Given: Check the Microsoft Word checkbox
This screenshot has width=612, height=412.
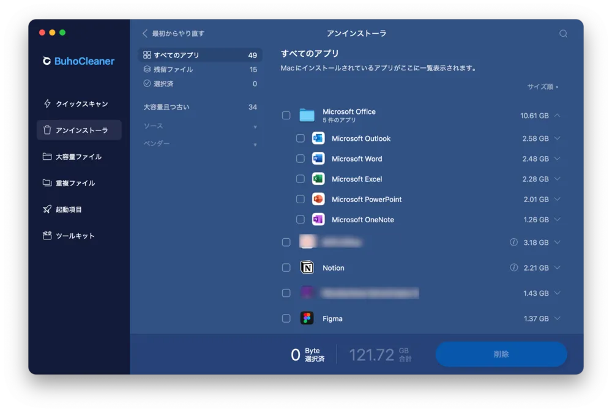Looking at the screenshot, I should [300, 159].
